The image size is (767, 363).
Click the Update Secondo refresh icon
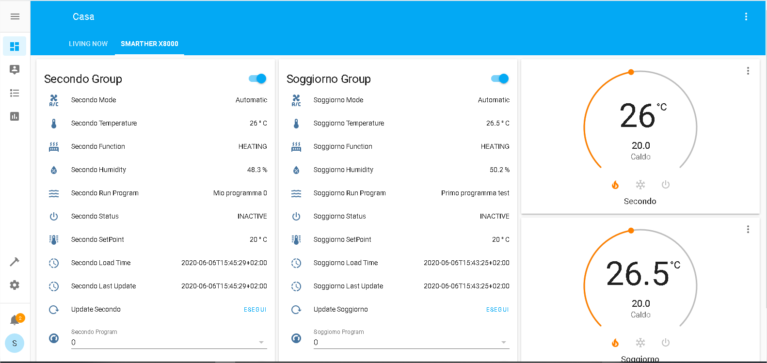54,310
